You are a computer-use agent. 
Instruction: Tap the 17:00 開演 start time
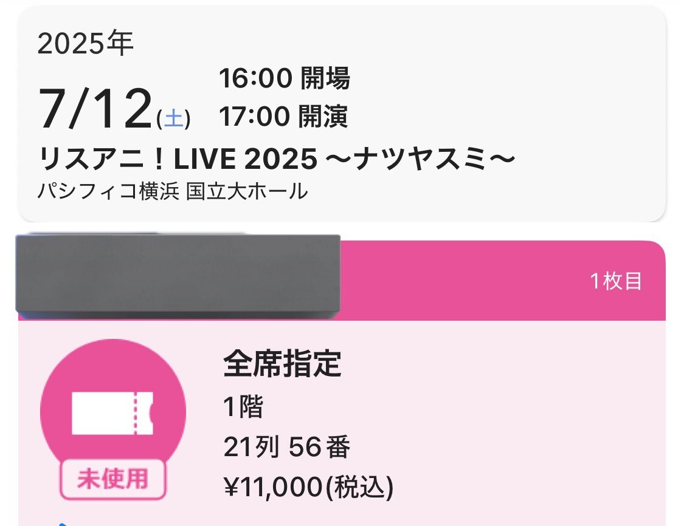click(283, 117)
